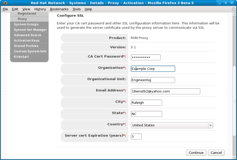This screenshot has width=237, height=160.
Task: Click the Email Address input
Action: 165,91
